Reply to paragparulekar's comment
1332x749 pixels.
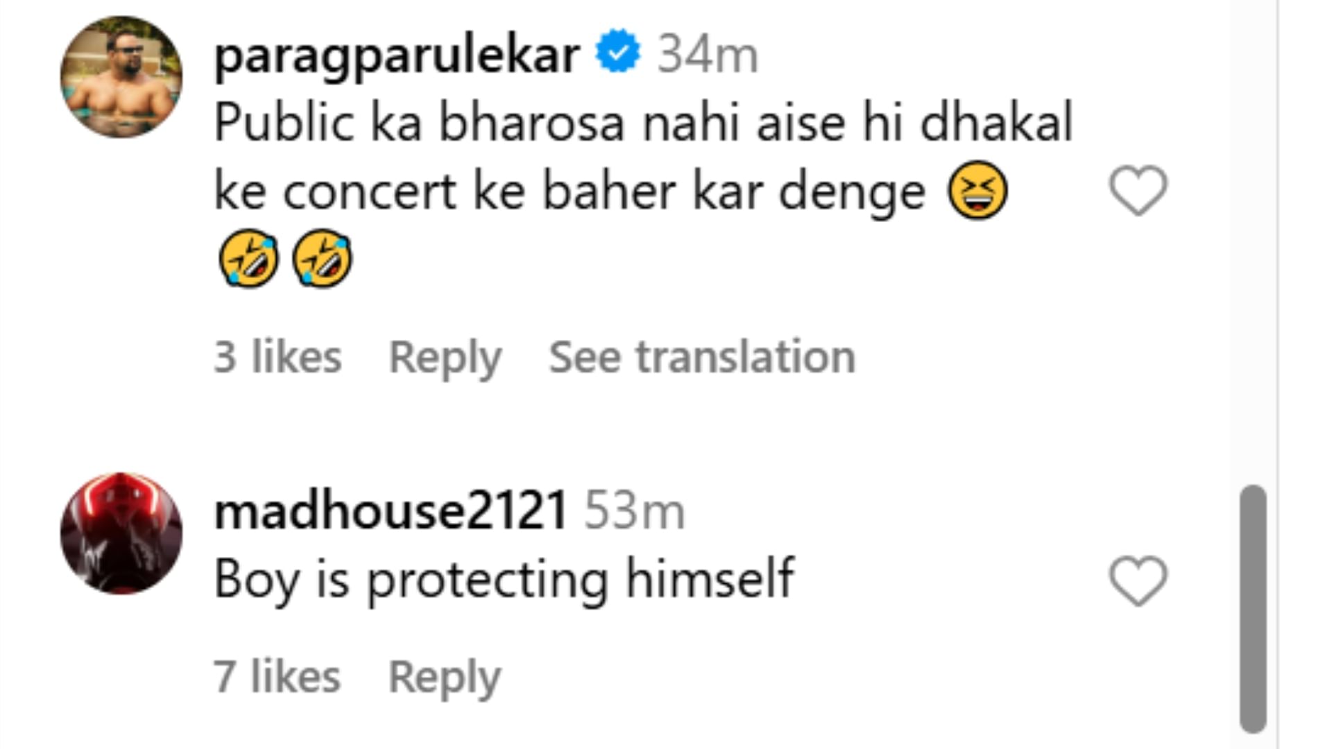coord(445,358)
